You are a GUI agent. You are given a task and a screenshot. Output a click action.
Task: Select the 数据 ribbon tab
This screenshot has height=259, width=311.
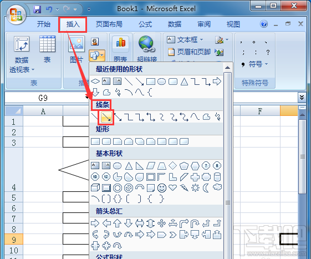pos(174,24)
